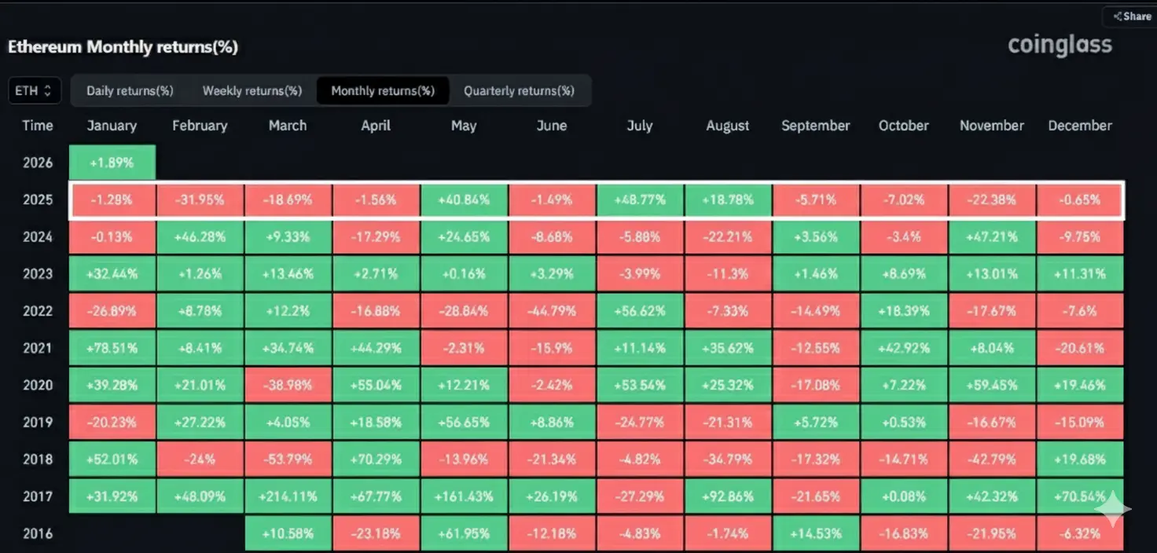Viewport: 1157px width, 553px height.
Task: Click the July column header
Action: tap(640, 126)
